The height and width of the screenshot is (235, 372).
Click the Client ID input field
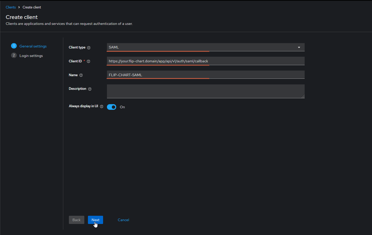(x=206, y=61)
